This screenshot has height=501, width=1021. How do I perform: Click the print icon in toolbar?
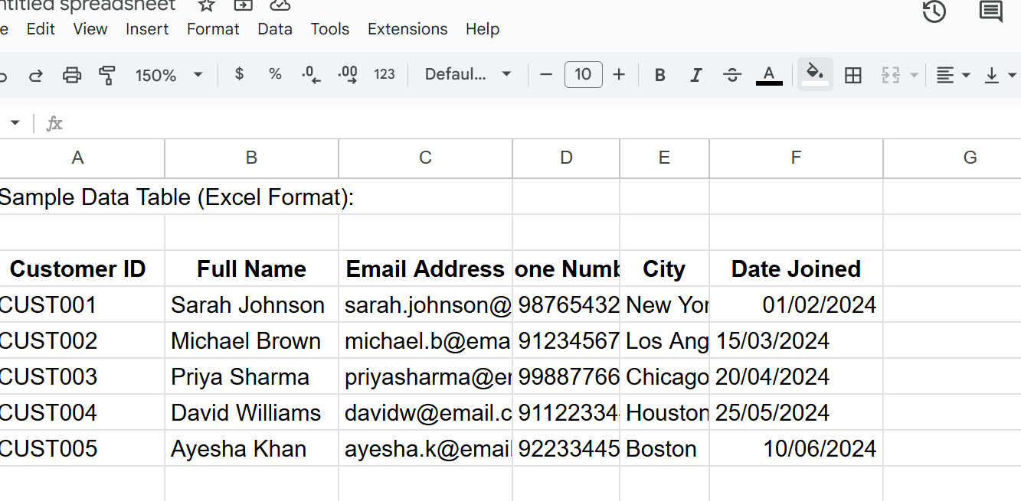coord(72,75)
